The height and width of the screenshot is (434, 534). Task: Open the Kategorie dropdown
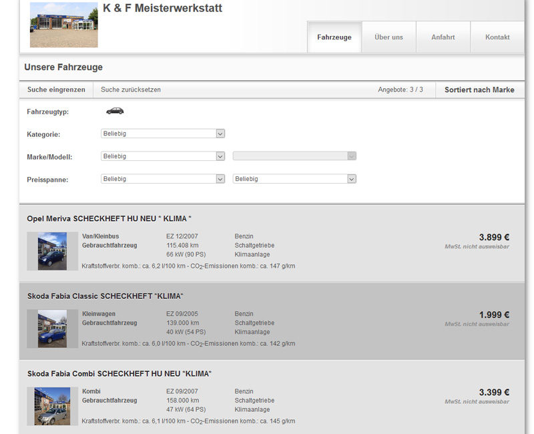163,134
